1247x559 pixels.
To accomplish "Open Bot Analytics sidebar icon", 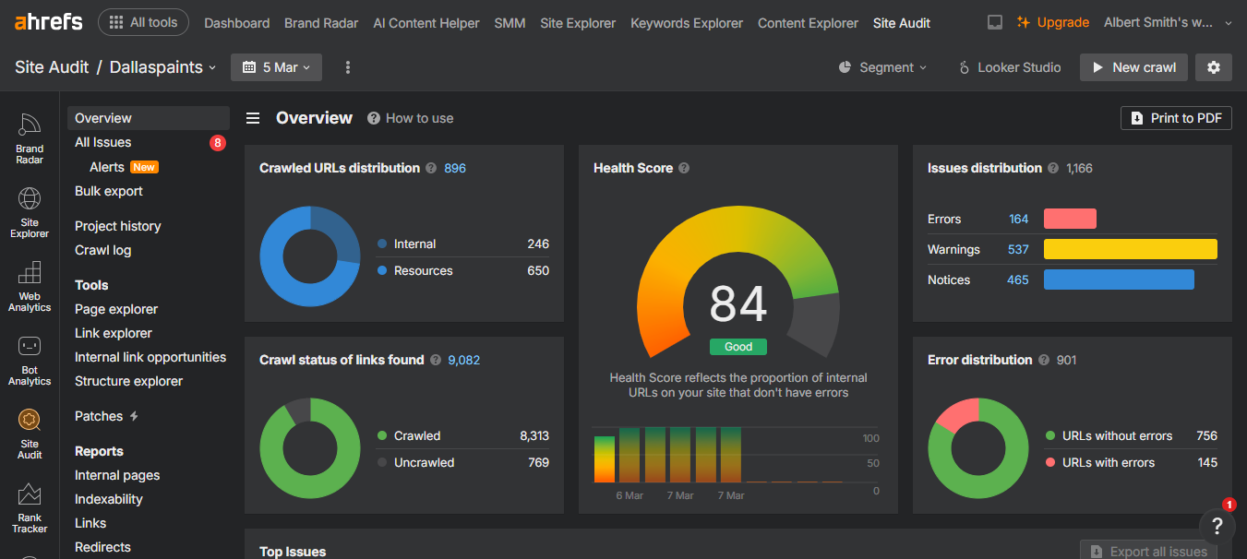I will (30, 360).
